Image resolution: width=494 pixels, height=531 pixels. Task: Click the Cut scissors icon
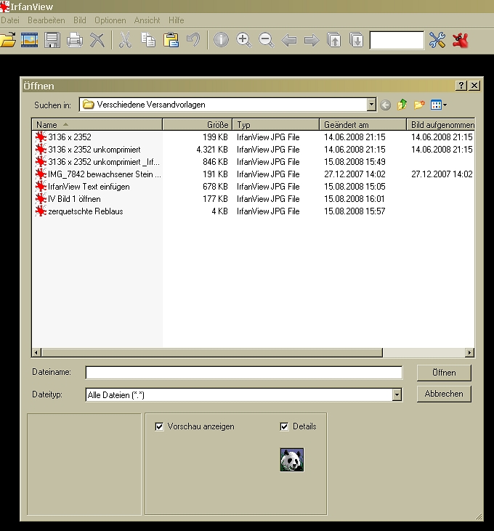[x=125, y=40]
